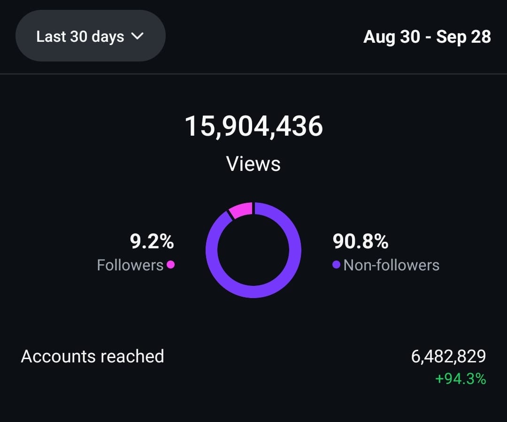Open the Last 30 days dropdown
The height and width of the screenshot is (422, 507).
pos(91,36)
